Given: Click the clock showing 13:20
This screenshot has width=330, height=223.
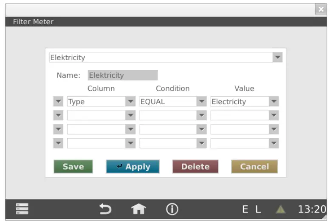Looking at the screenshot, I should tap(311, 209).
